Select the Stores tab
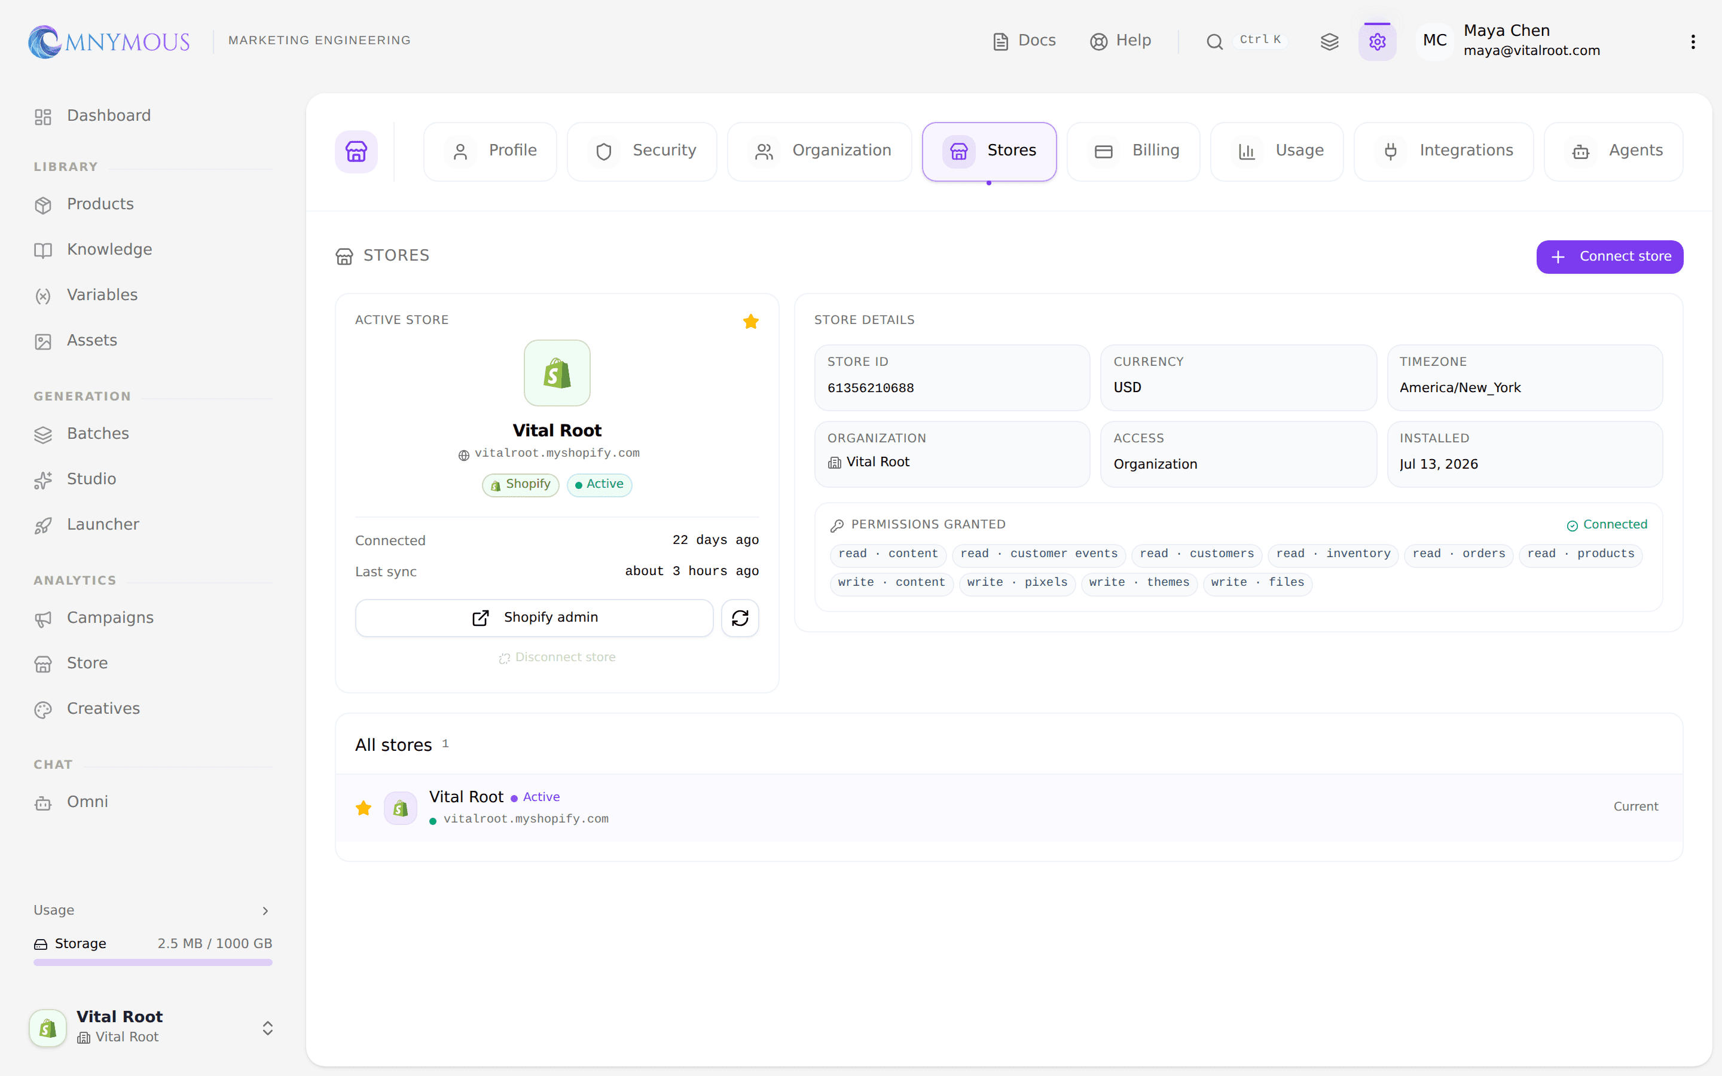 tap(989, 152)
